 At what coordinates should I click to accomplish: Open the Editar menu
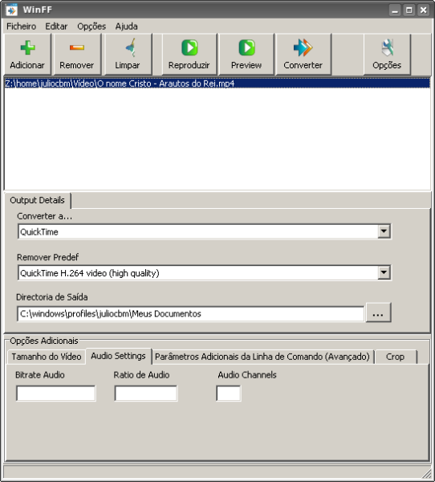coord(56,27)
